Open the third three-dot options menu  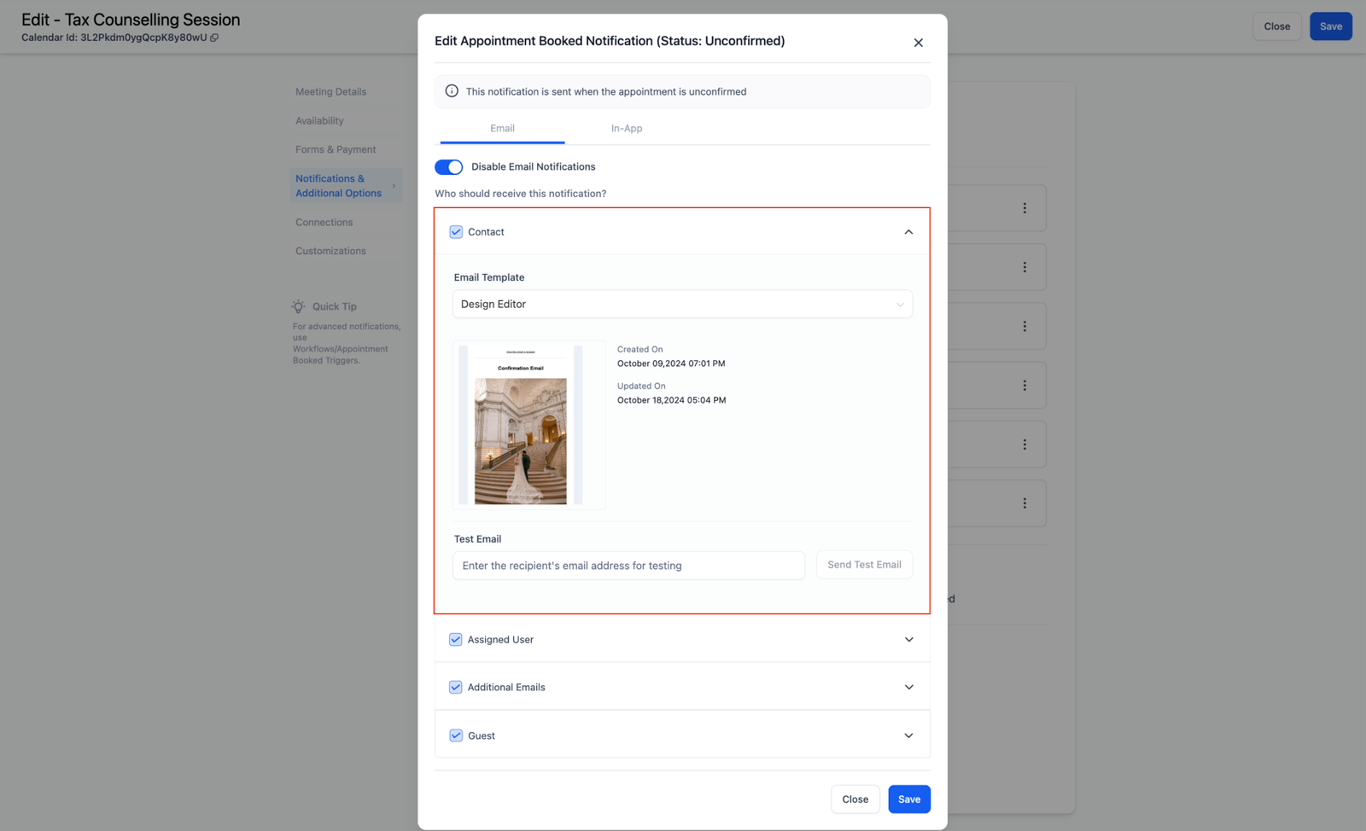(x=1024, y=326)
